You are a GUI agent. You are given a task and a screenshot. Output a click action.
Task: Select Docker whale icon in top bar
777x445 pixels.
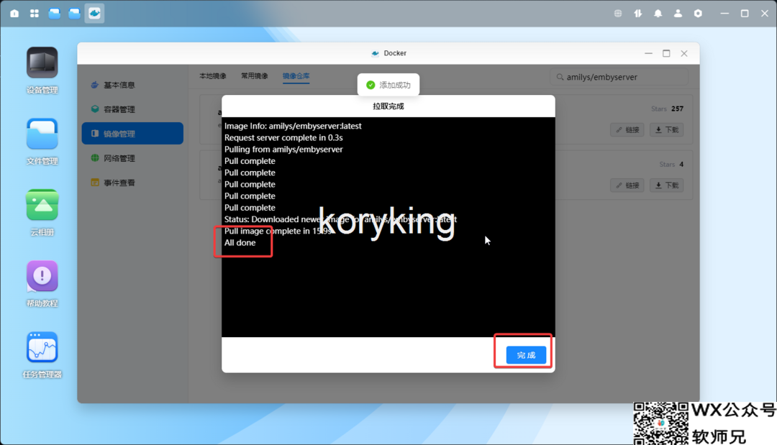tap(94, 14)
